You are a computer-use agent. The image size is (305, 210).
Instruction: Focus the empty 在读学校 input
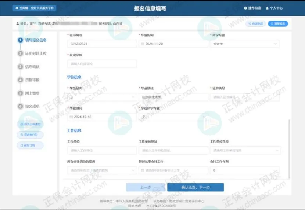click(102, 64)
